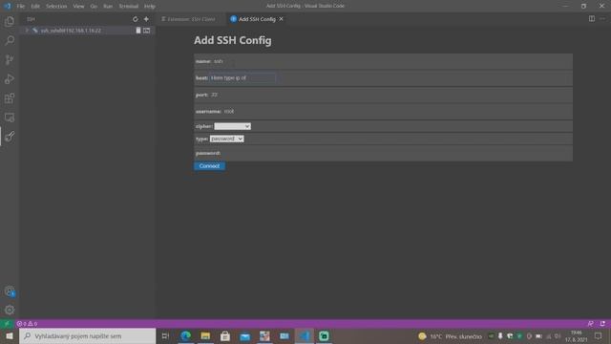Refresh the SSH connections list
Screen dimensions: 611x344
[136, 19]
